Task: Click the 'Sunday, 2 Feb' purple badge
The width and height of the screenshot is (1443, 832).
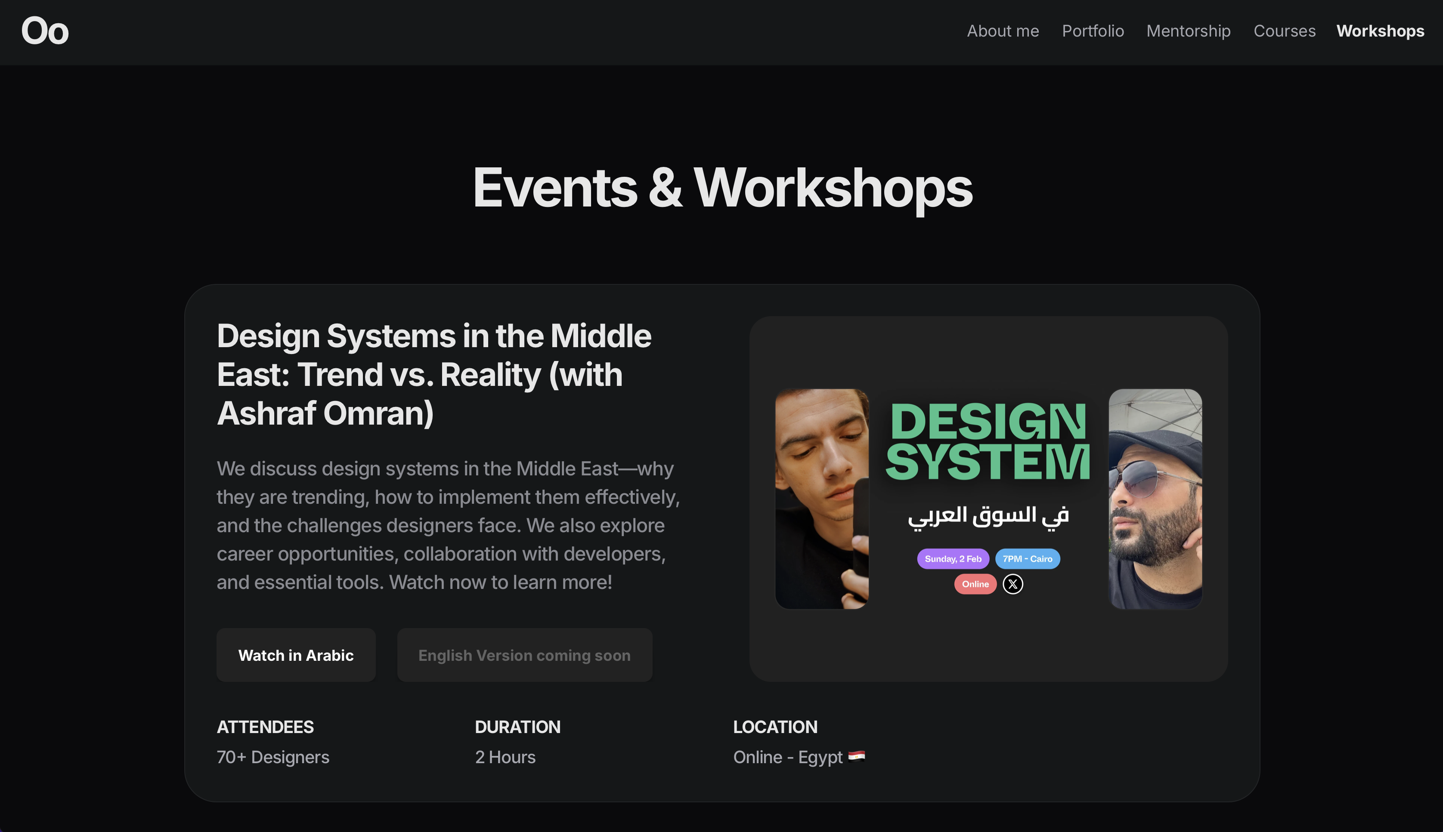Action: [953, 558]
